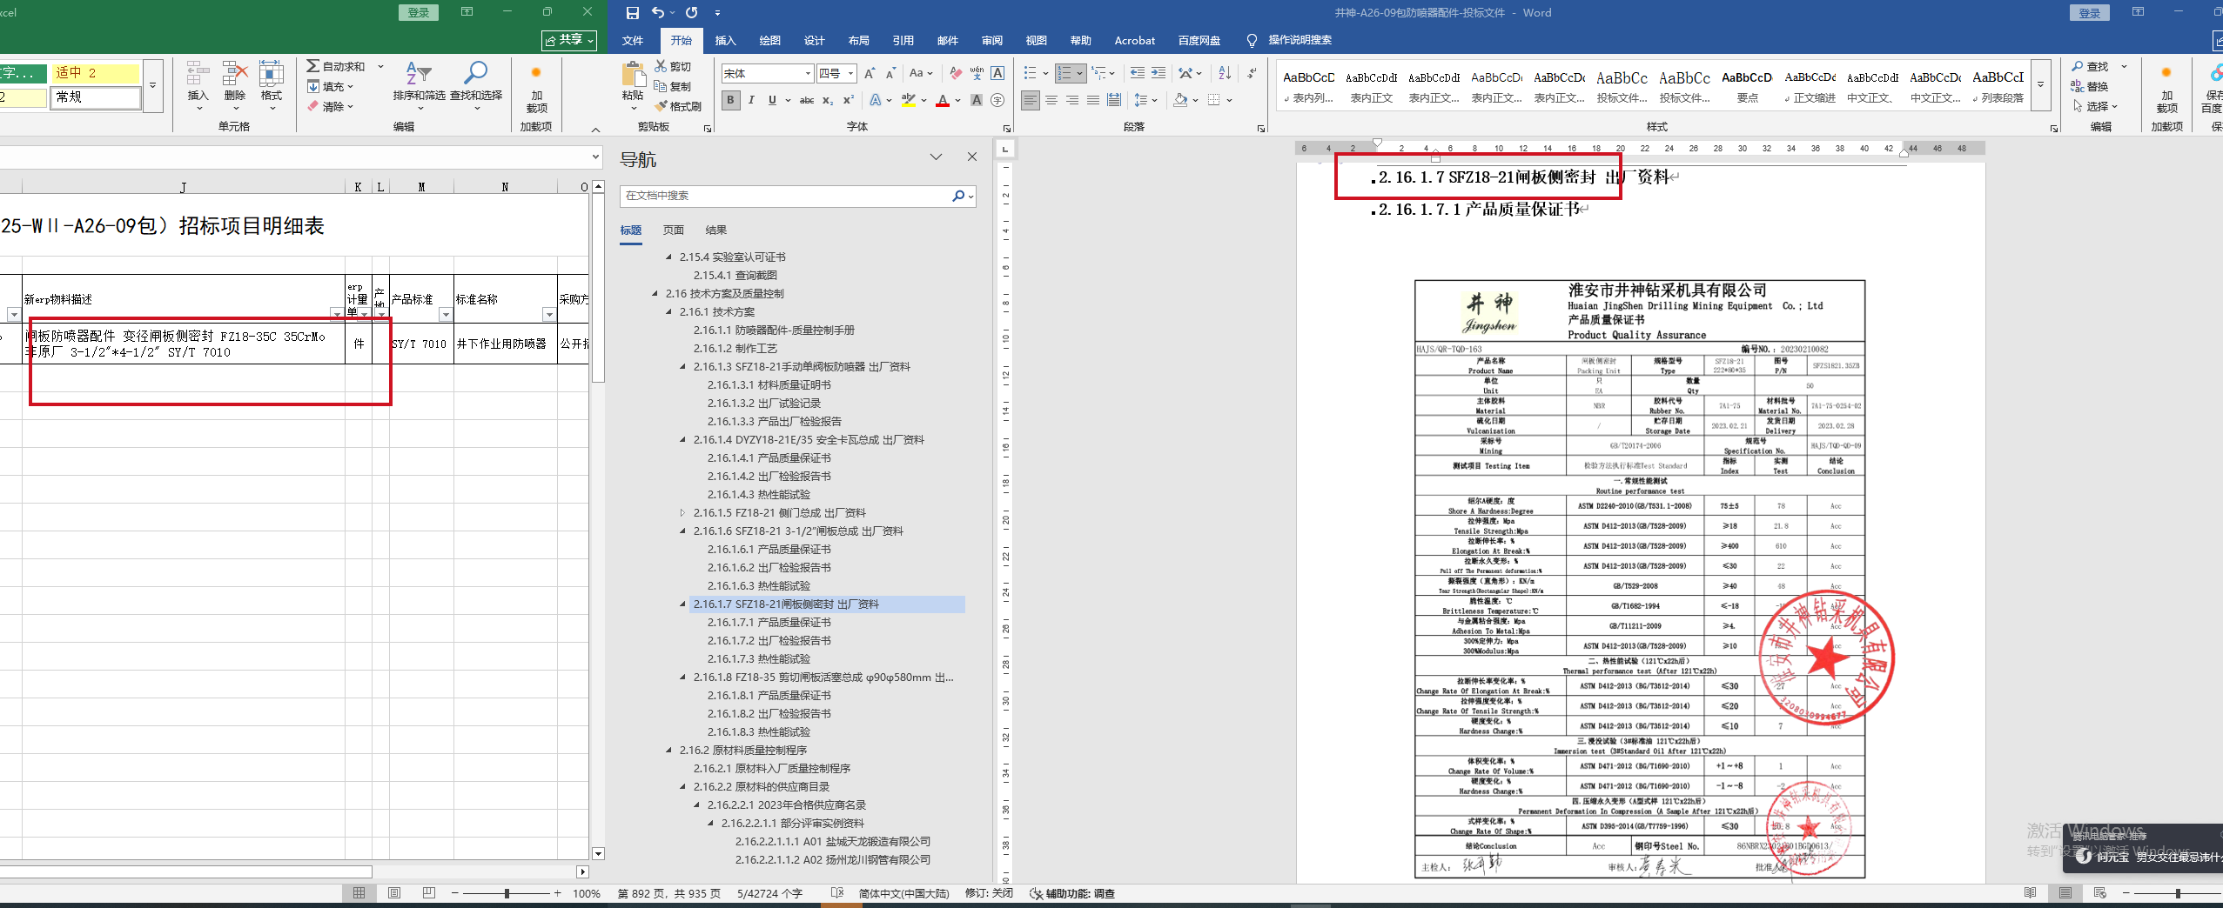This screenshot has width=2223, height=908.
Task: Expand the 2.16.1.5 FZ18-21 侧门总成 heading
Action: (682, 512)
